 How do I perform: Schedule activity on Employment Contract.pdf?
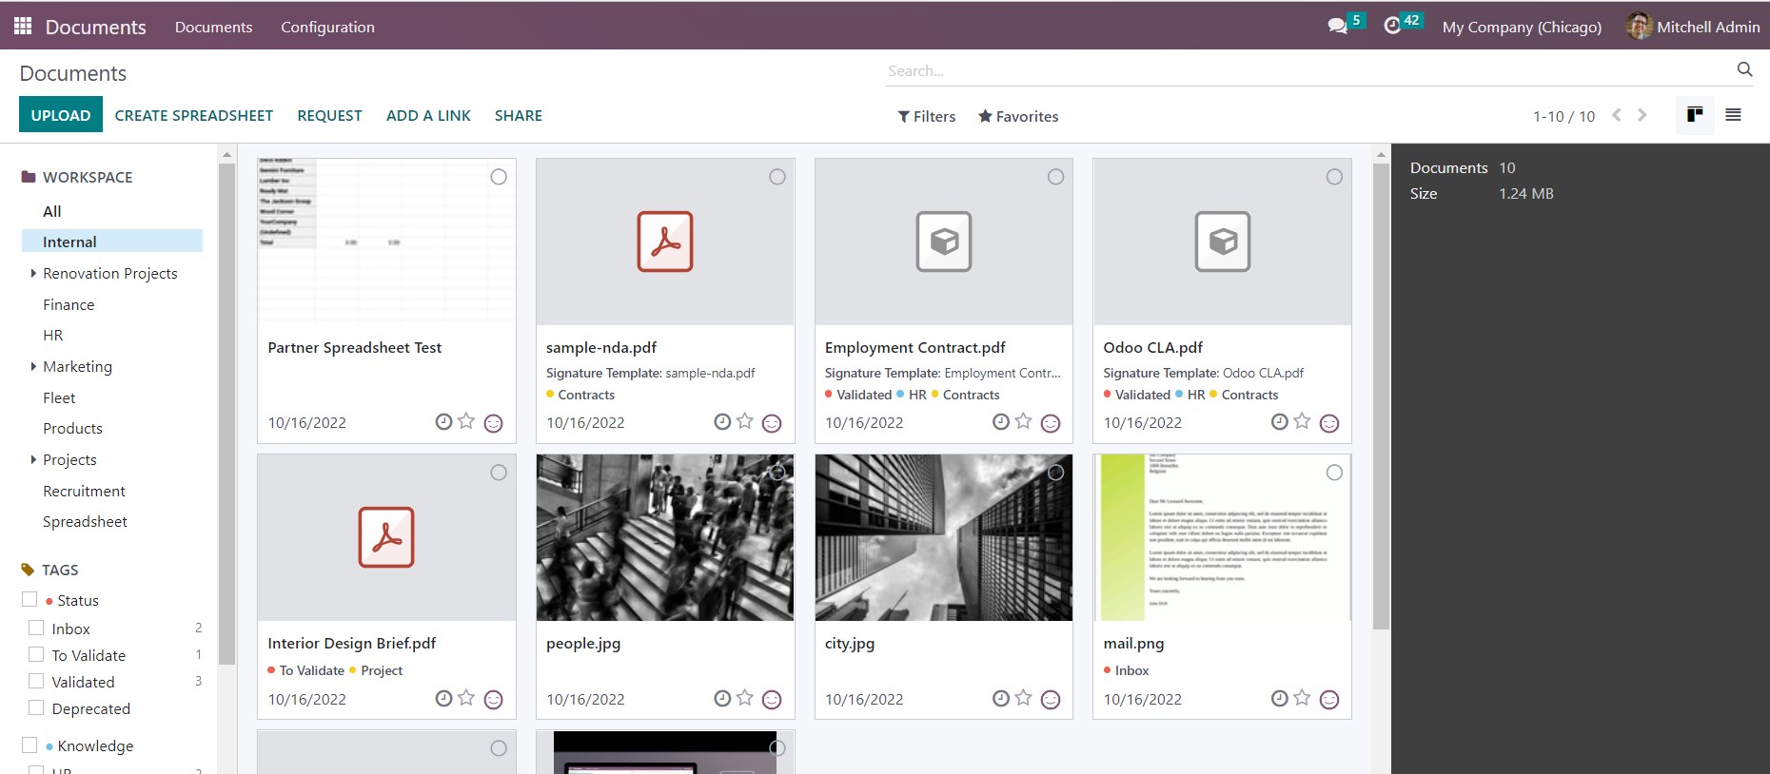pos(1000,422)
